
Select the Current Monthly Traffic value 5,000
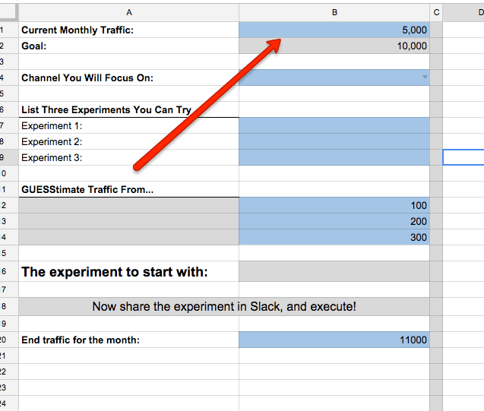click(334, 30)
